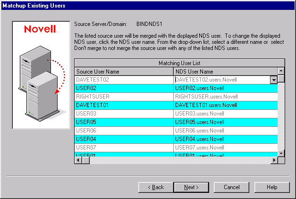Click USER05.users.Novell NDS name cell

click(x=225, y=122)
